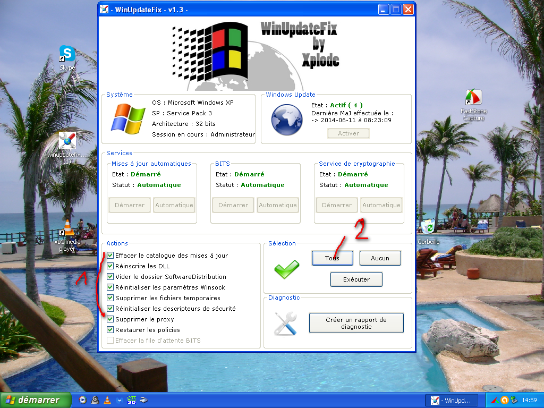This screenshot has height=408, width=544.
Task: Click the Etat : Actif ( 4 ) status
Action: [337, 105]
